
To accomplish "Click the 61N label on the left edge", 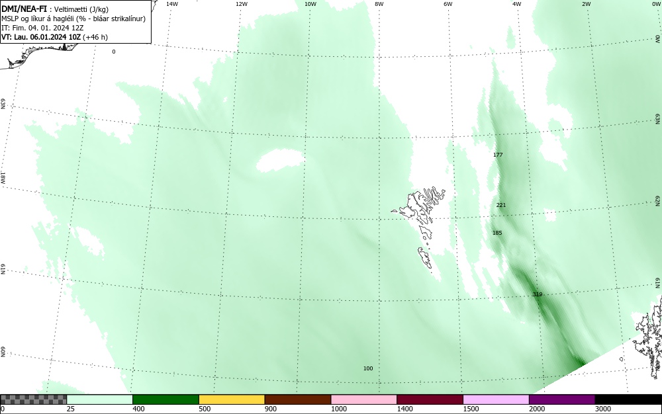I will tap(3, 269).
